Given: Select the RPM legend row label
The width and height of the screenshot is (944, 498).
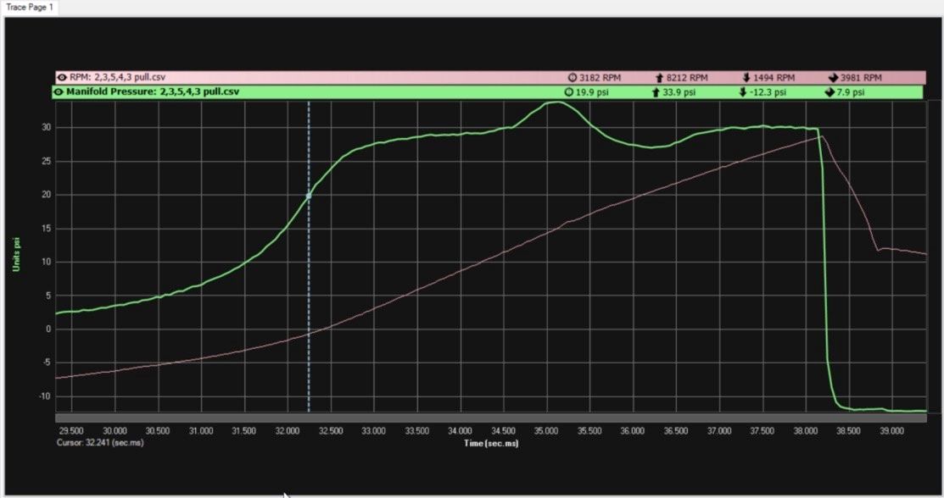Looking at the screenshot, I should tap(117, 77).
